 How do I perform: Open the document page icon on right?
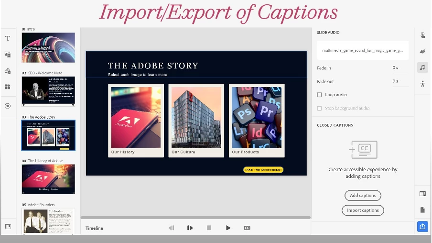(422, 210)
